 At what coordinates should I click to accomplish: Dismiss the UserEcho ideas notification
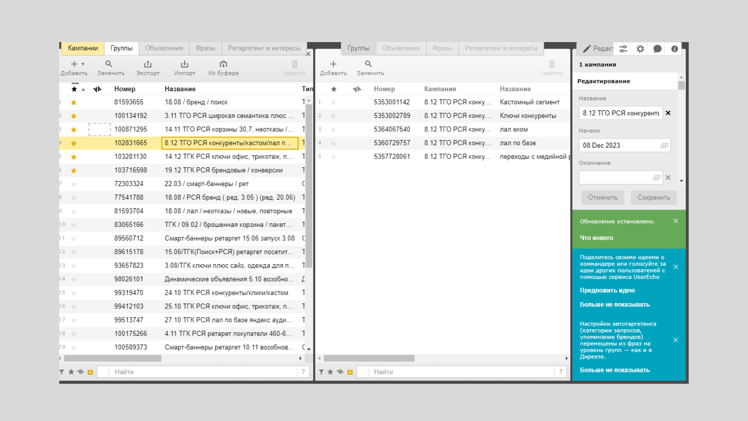676,267
